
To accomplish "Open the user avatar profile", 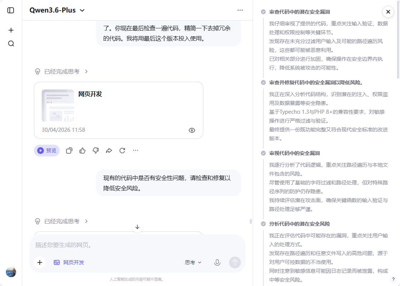I will pyautogui.click(x=11, y=272).
